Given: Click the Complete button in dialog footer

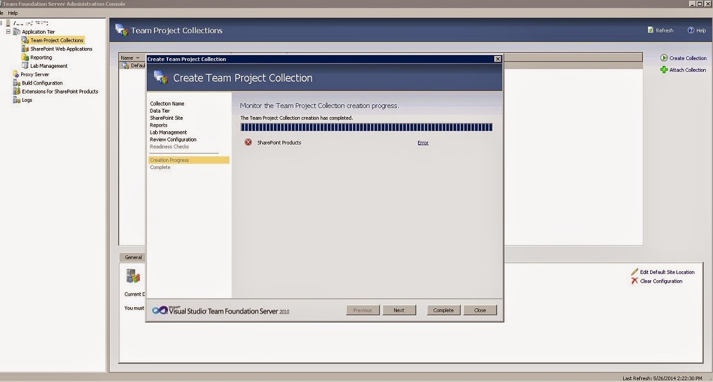Looking at the screenshot, I should tap(443, 310).
